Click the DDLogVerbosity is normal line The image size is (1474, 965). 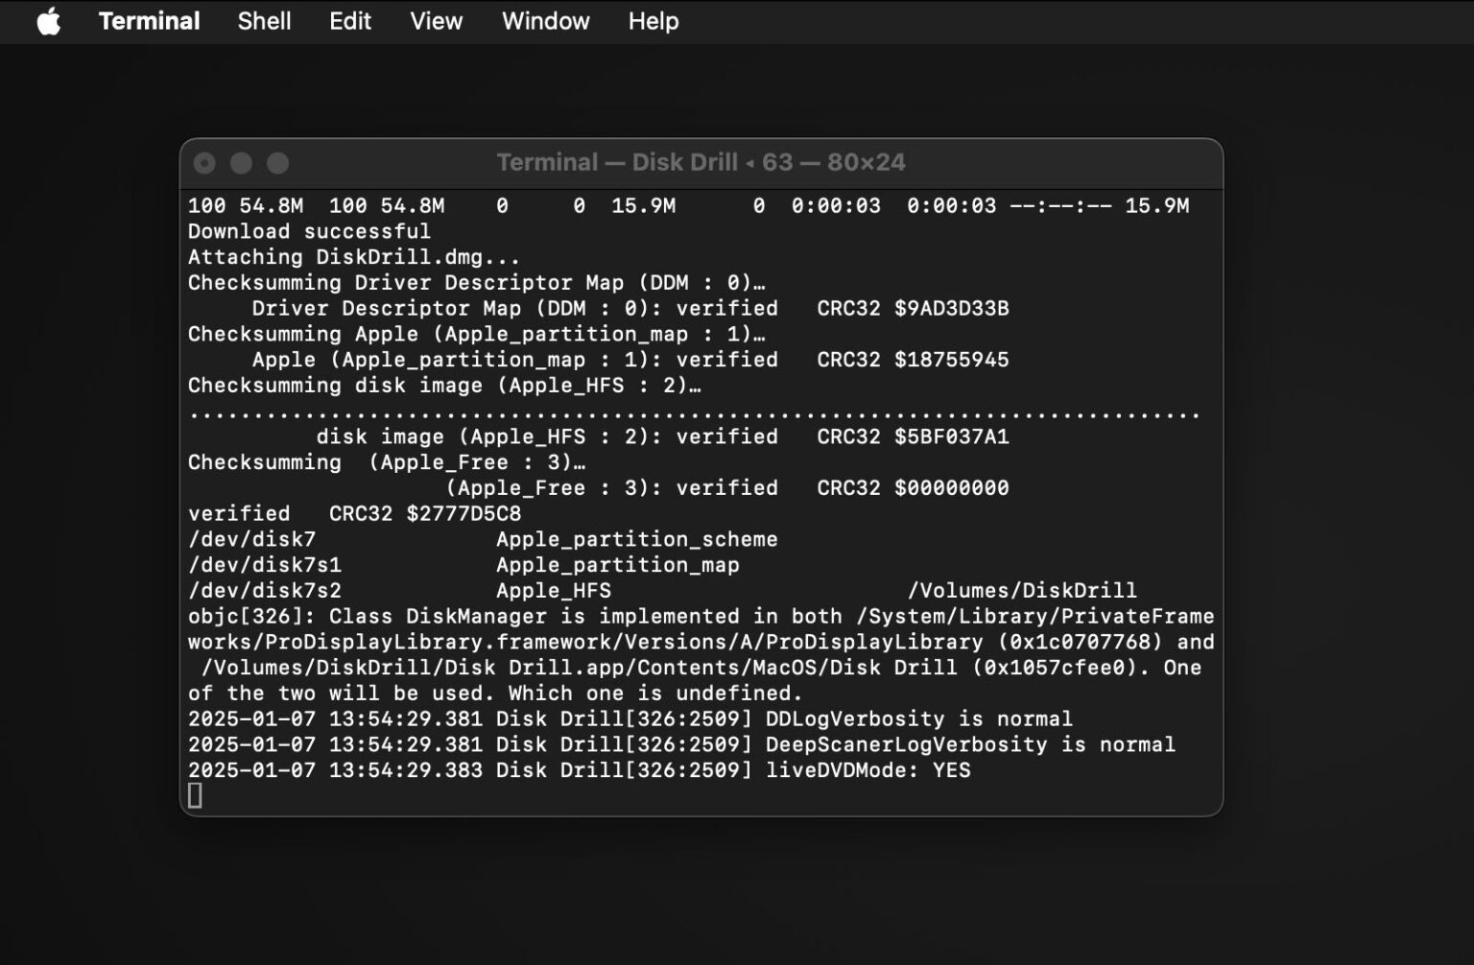click(630, 718)
